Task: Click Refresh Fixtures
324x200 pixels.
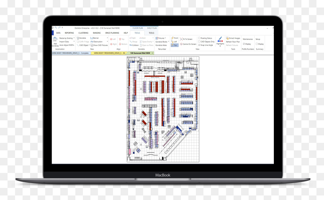Action: pos(232,45)
